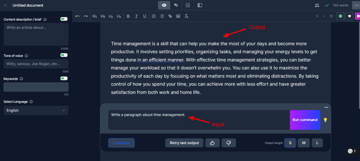Image resolution: width=360 pixels, height=161 pixels.
Task: Apply bold formatting from the toolbar
Action: click(x=128, y=16)
